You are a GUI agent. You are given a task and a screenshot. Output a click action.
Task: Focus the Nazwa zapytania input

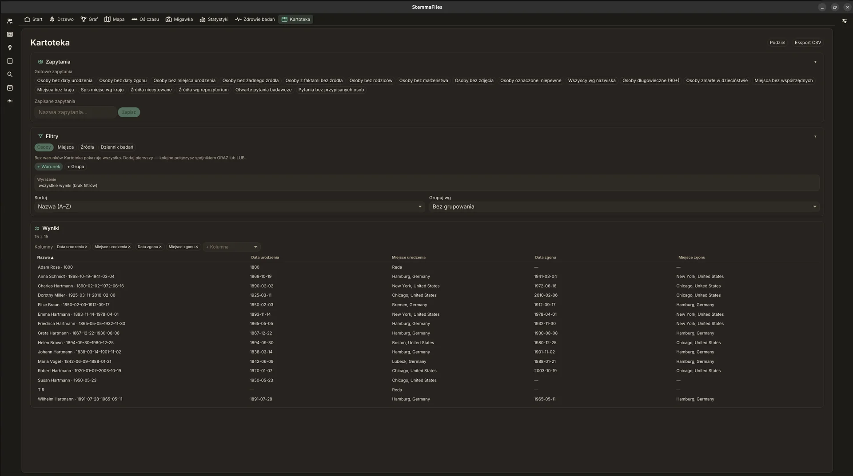[75, 112]
